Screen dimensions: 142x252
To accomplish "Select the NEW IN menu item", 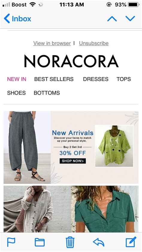I will click(x=17, y=79).
